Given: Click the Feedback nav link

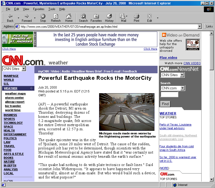Looking at the screenshot, I should (x=130, y=71).
